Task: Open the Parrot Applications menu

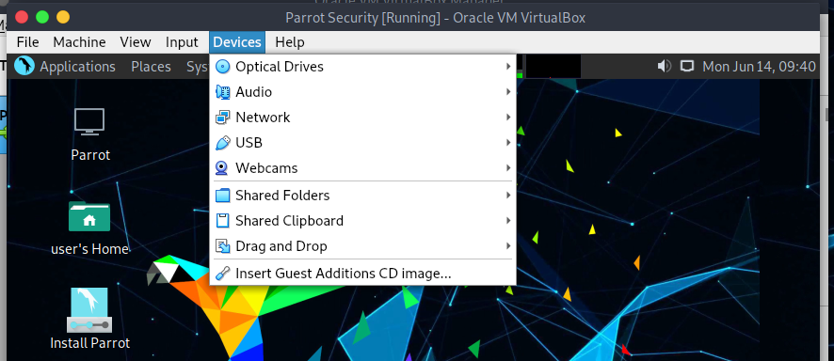Action: [x=77, y=67]
